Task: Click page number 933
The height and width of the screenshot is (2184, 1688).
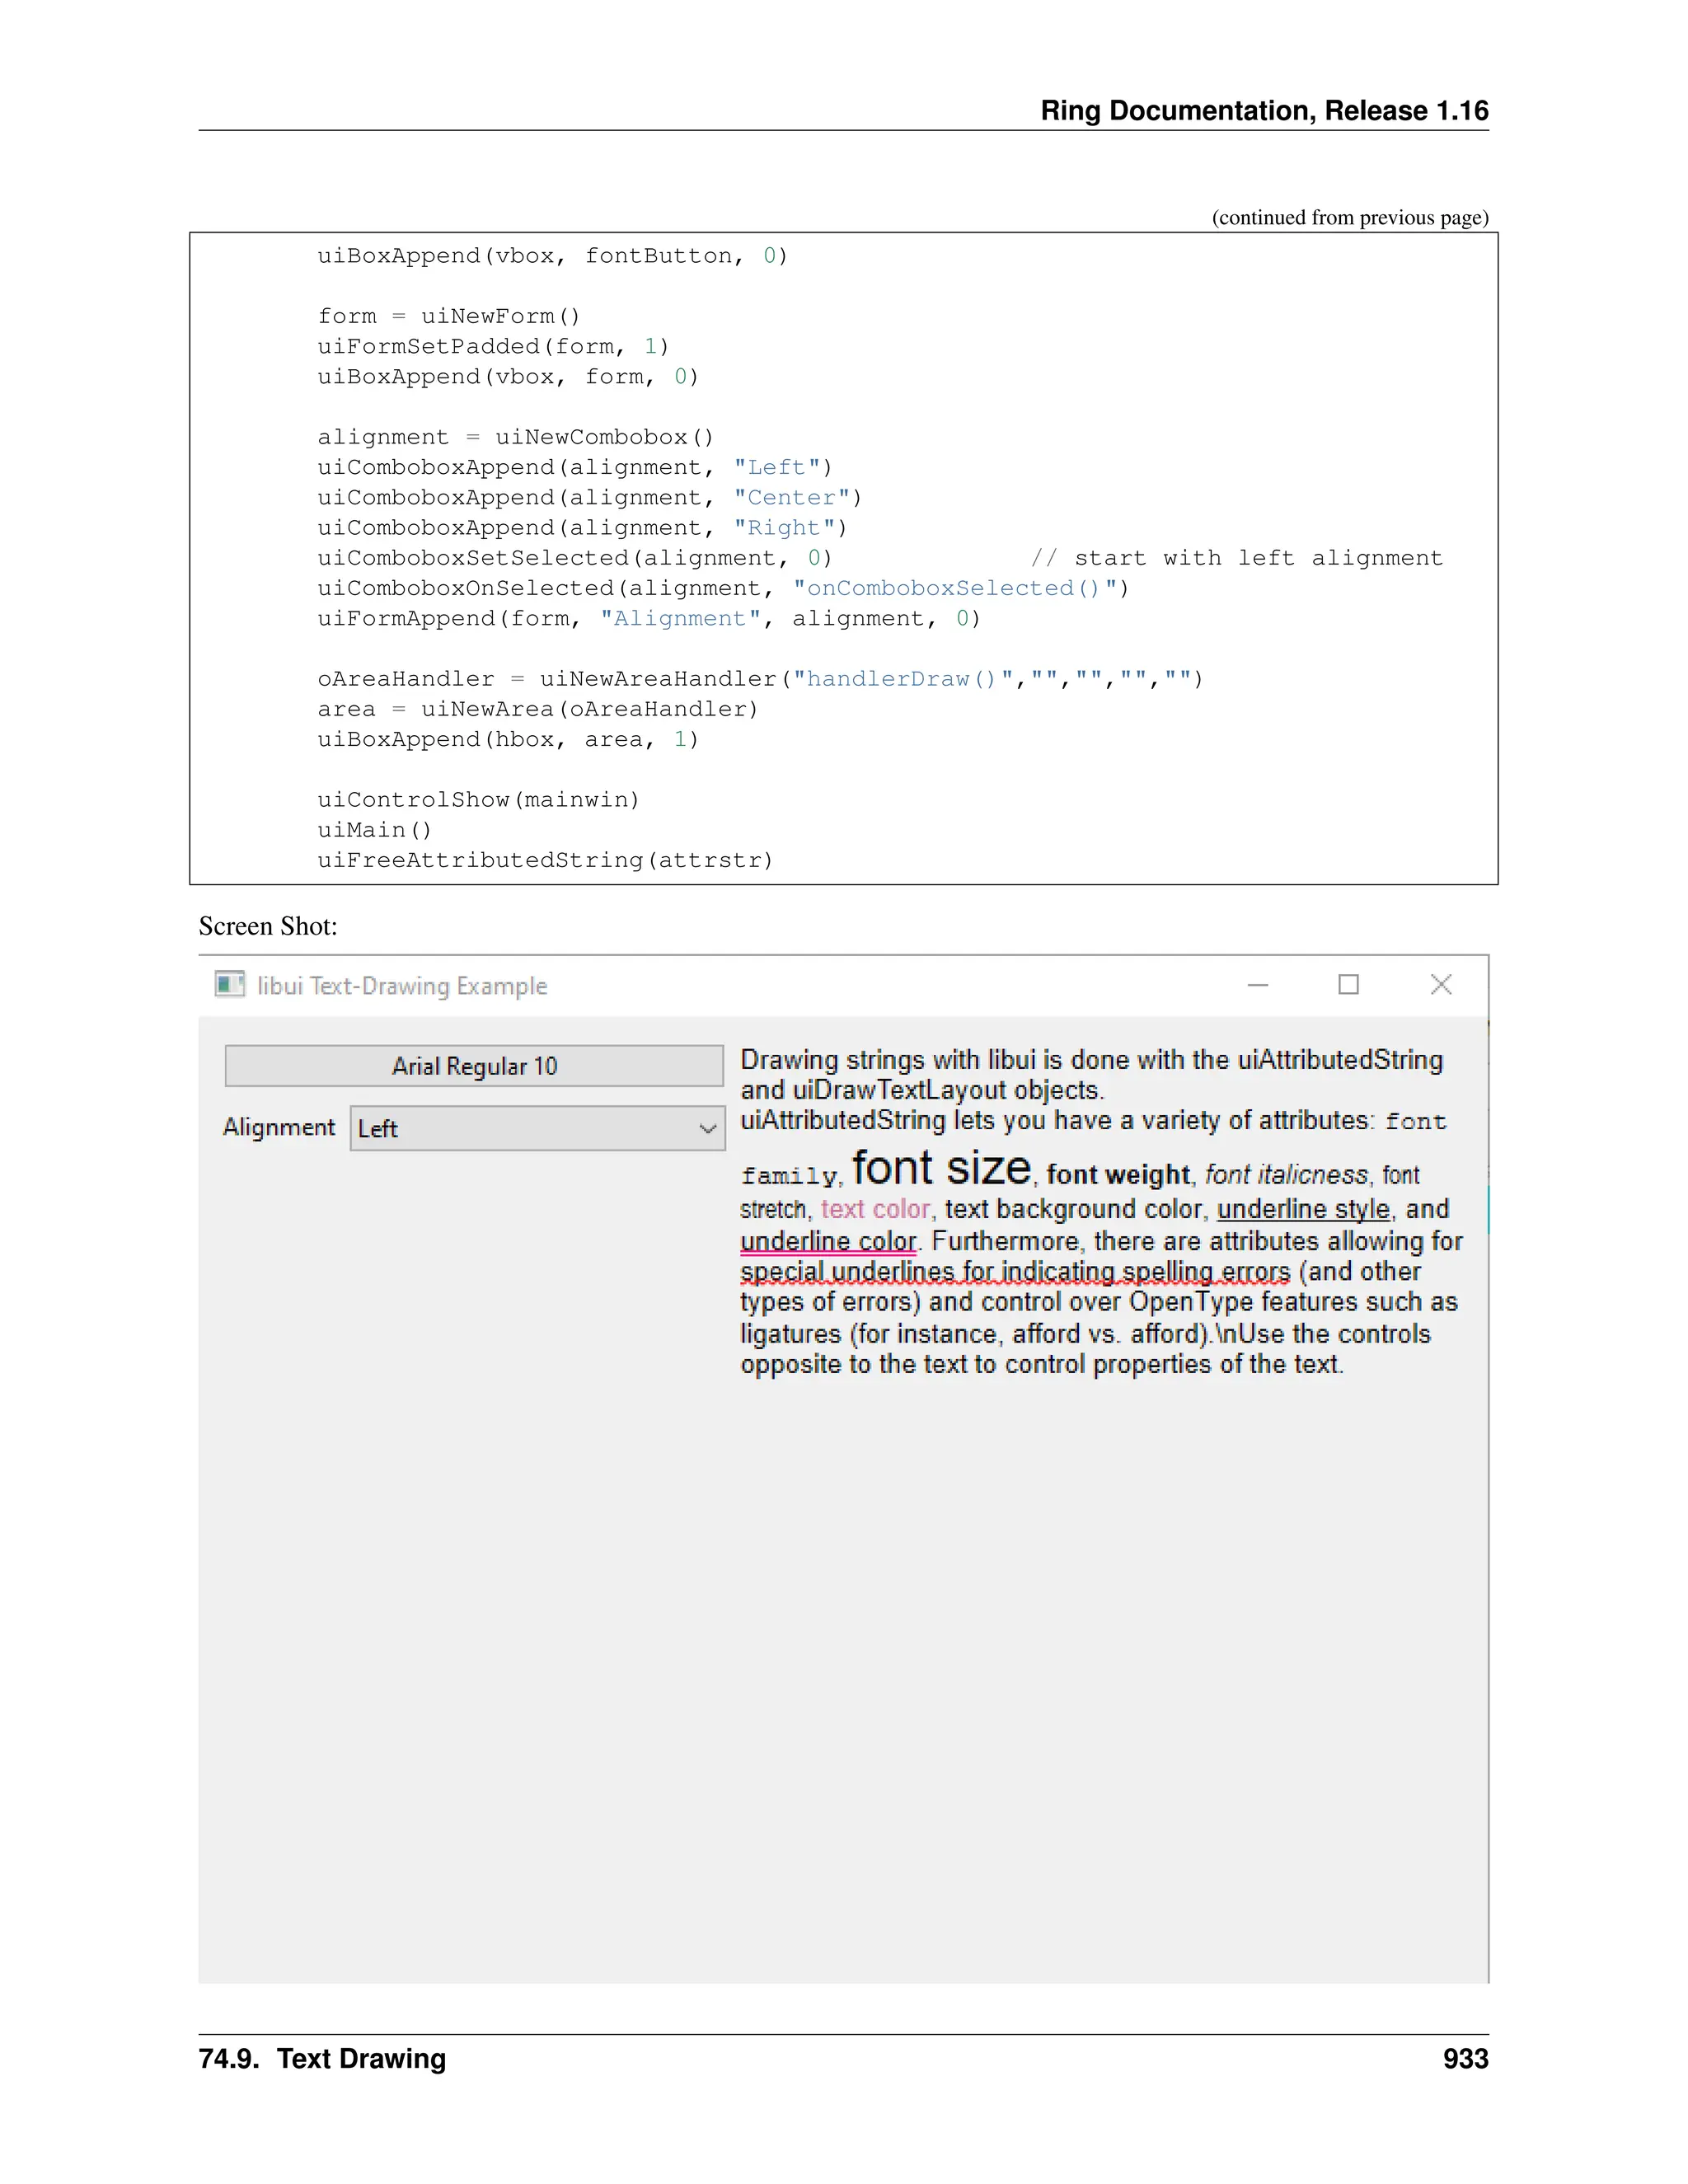Action: pyautogui.click(x=1465, y=2059)
